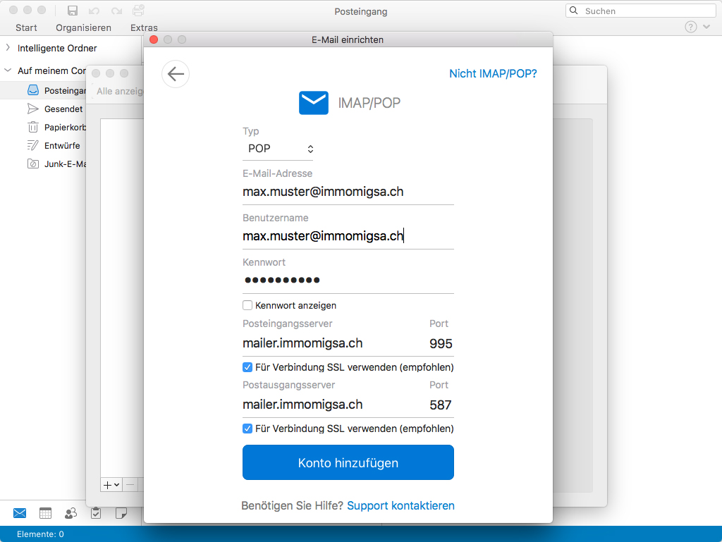Click the E-Mail-Adresse field

click(x=348, y=192)
